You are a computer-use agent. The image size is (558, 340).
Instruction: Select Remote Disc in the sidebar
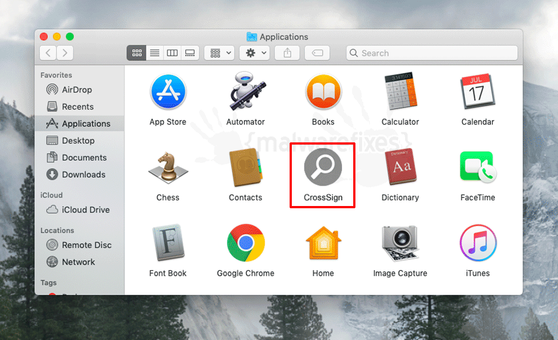[80, 245]
